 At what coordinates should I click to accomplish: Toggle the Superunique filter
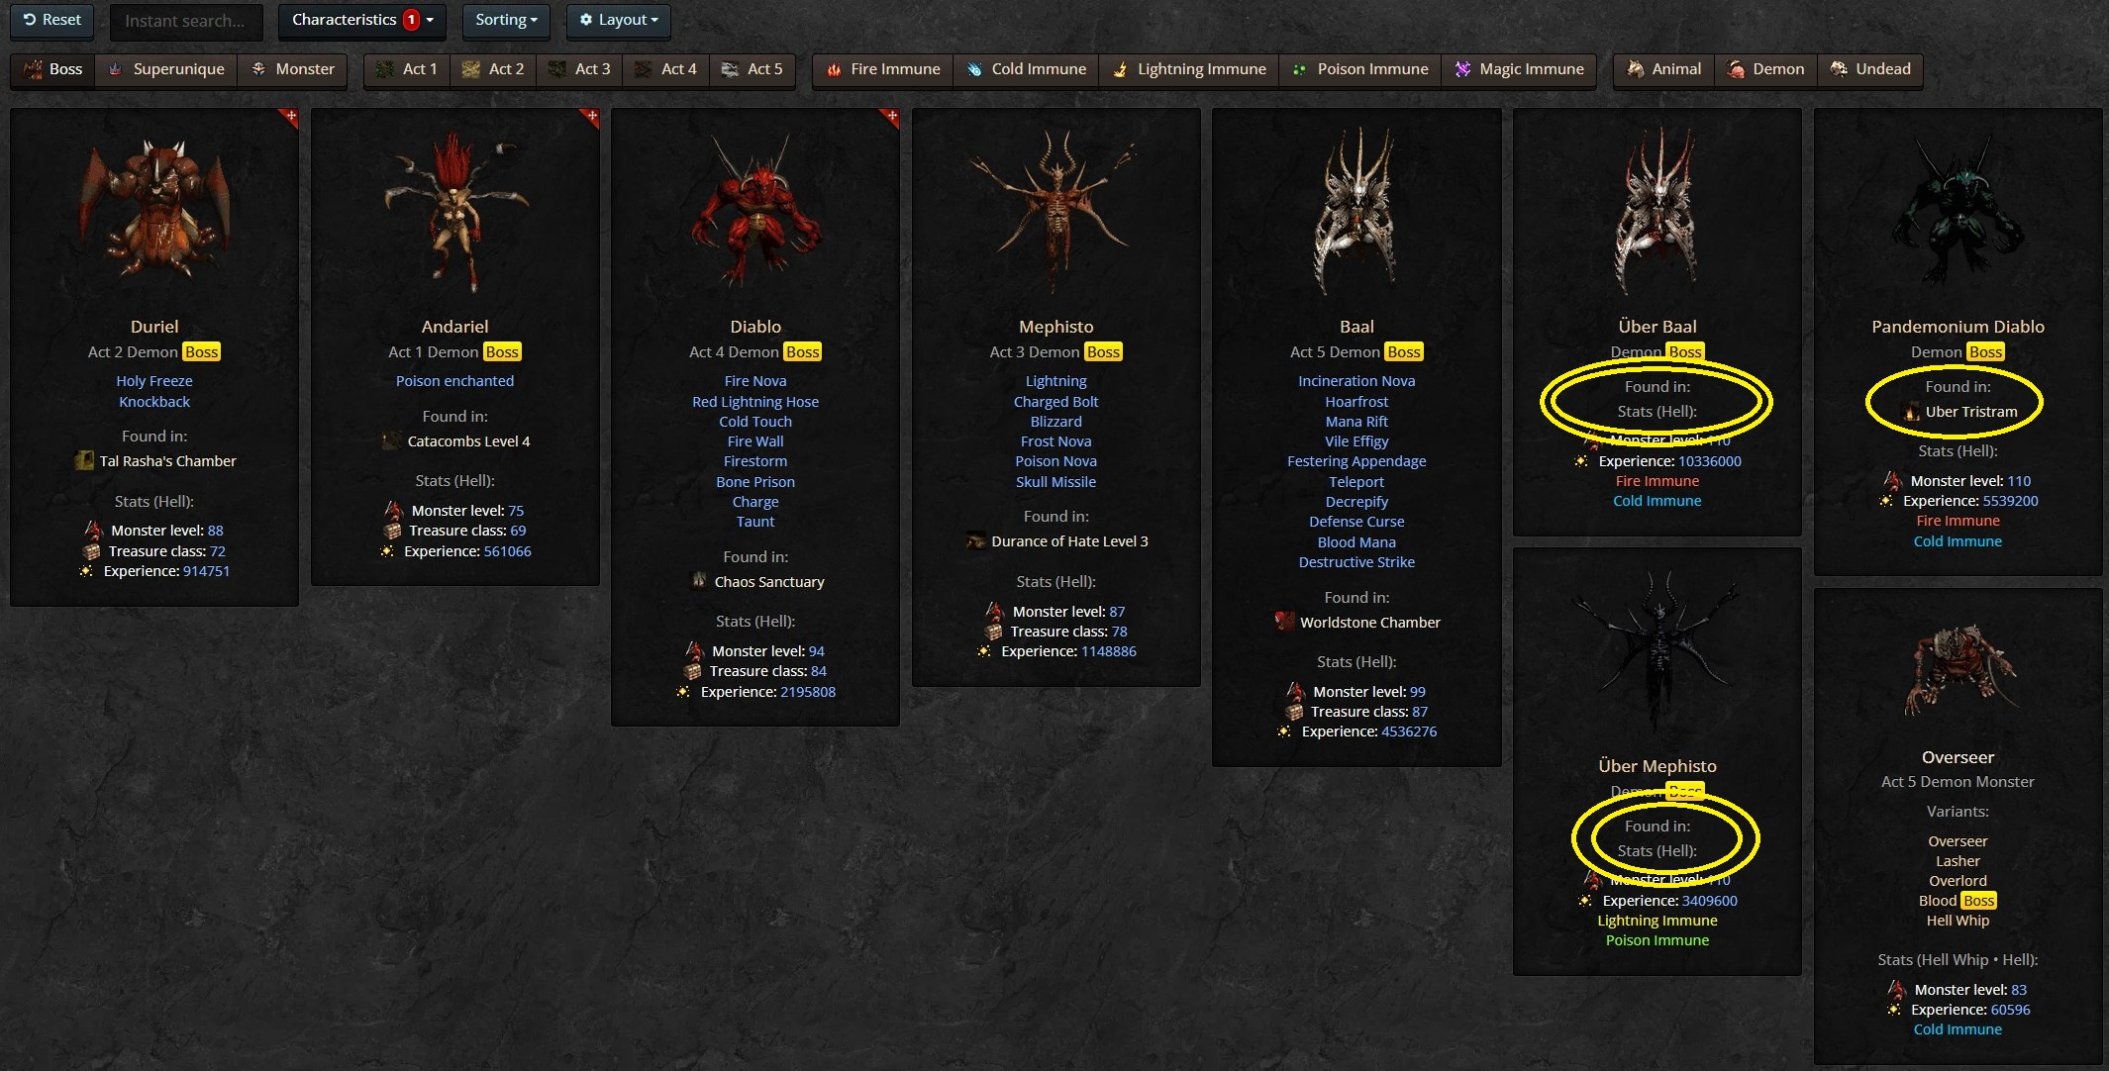(x=166, y=69)
